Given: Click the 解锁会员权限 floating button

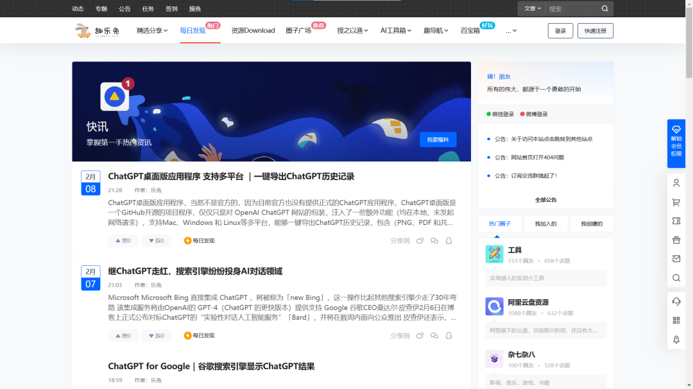Looking at the screenshot, I should [676, 143].
